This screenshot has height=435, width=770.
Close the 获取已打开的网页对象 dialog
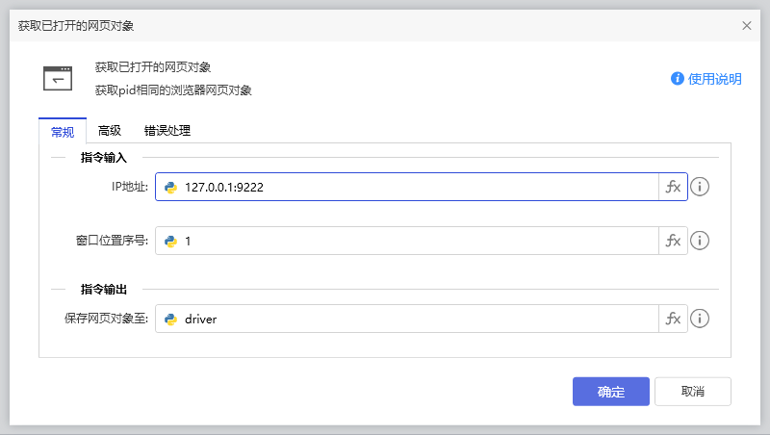pyautogui.click(x=747, y=26)
